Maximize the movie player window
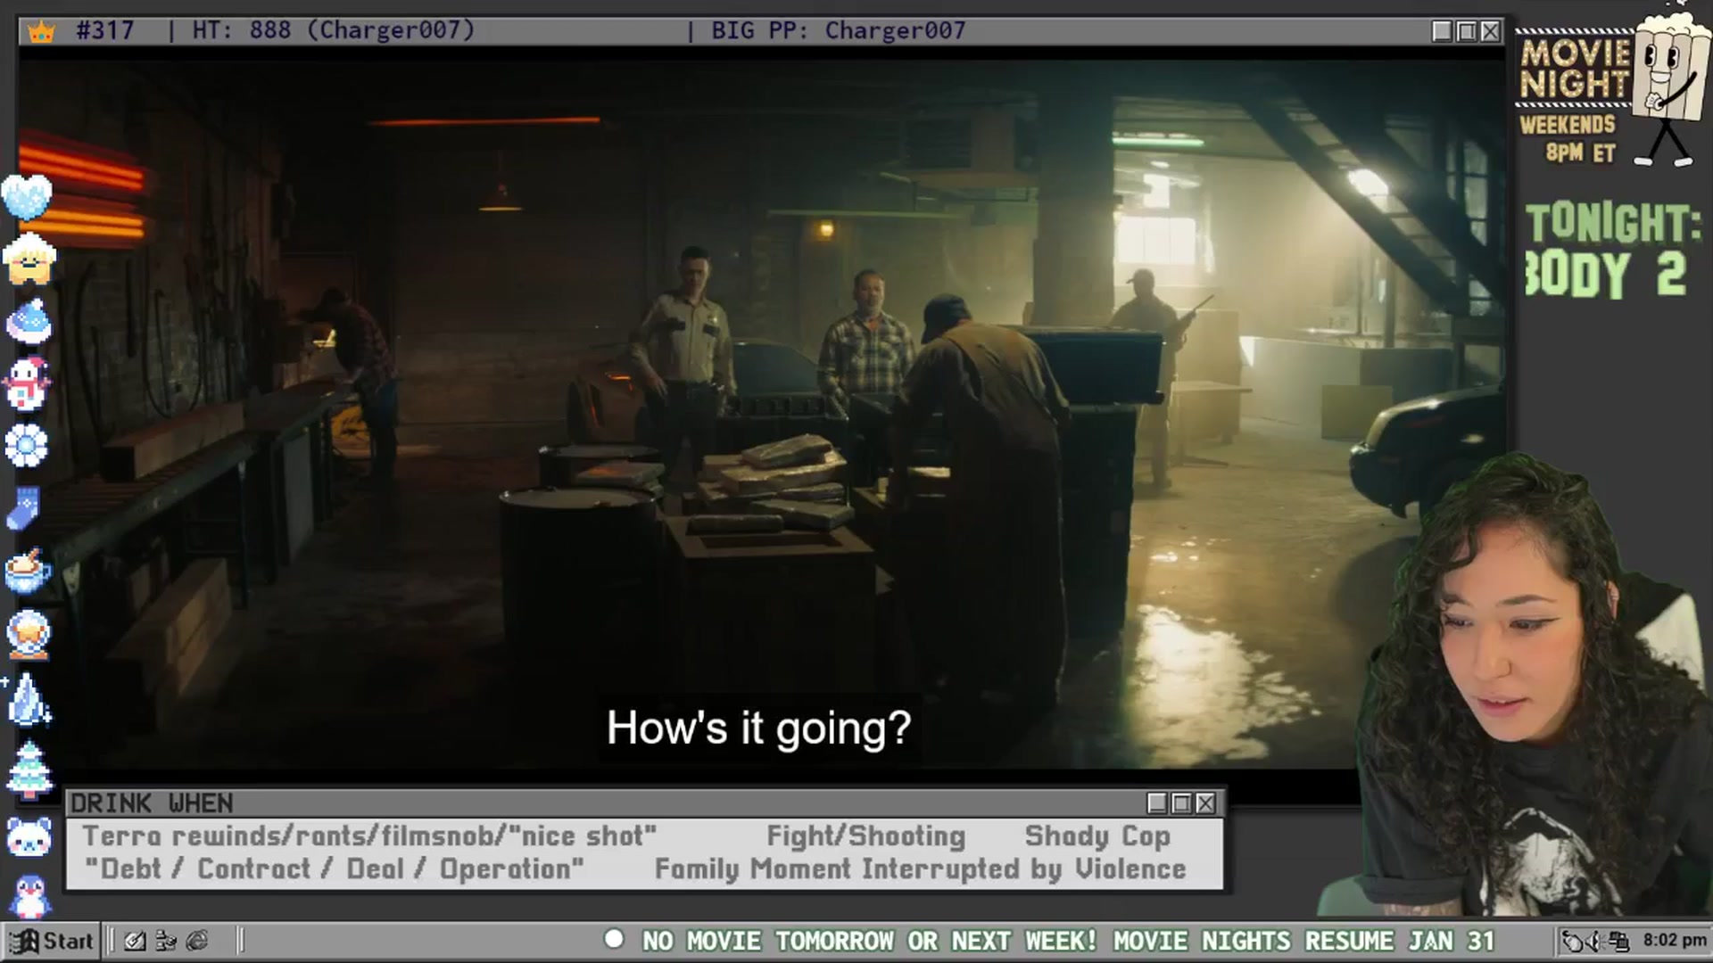This screenshot has width=1713, height=963. click(x=1466, y=31)
